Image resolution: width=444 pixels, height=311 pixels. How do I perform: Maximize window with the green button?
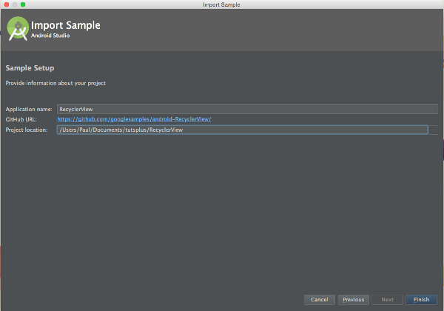pyautogui.click(x=23, y=4)
